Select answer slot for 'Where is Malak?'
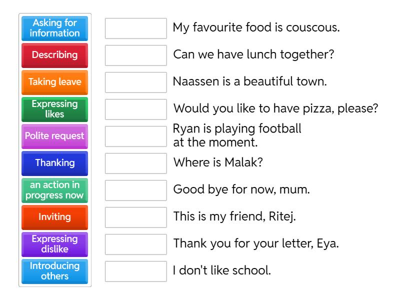The width and height of the screenshot is (400, 300). [x=136, y=163]
